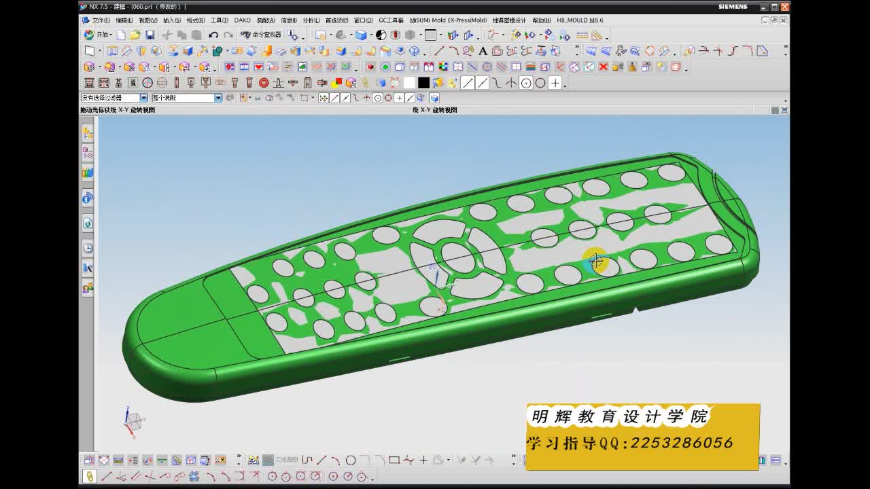Click the Undo icon in the toolbar
Viewport: 870px width, 489px height.
[x=212, y=34]
